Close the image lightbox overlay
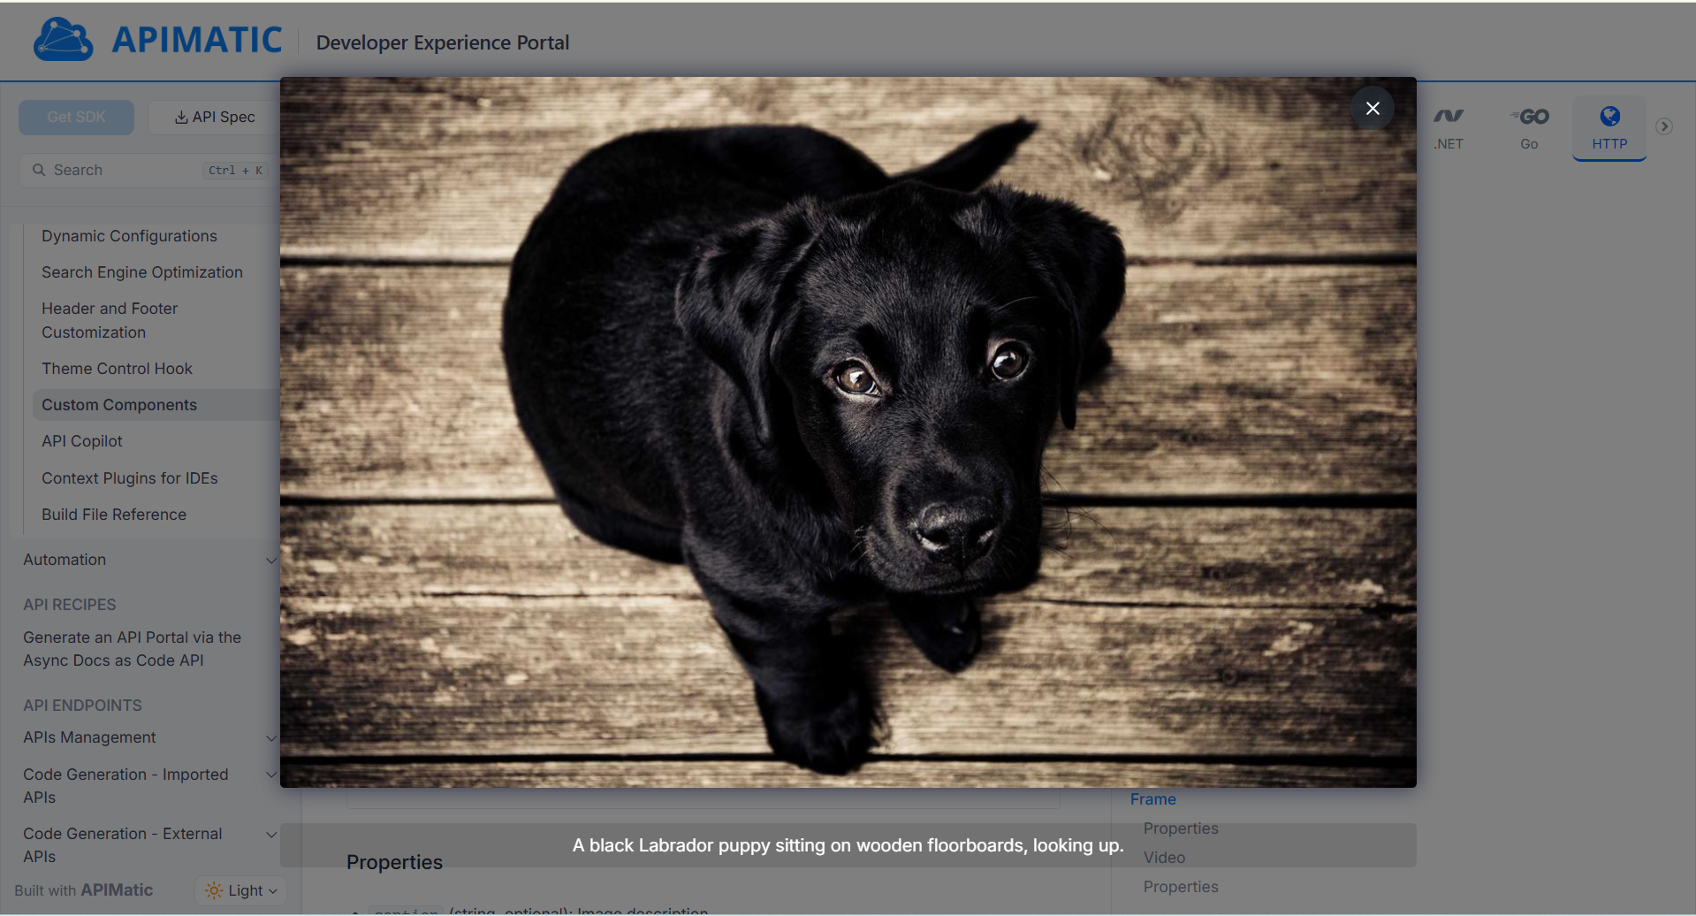The image size is (1696, 916). (x=1372, y=108)
